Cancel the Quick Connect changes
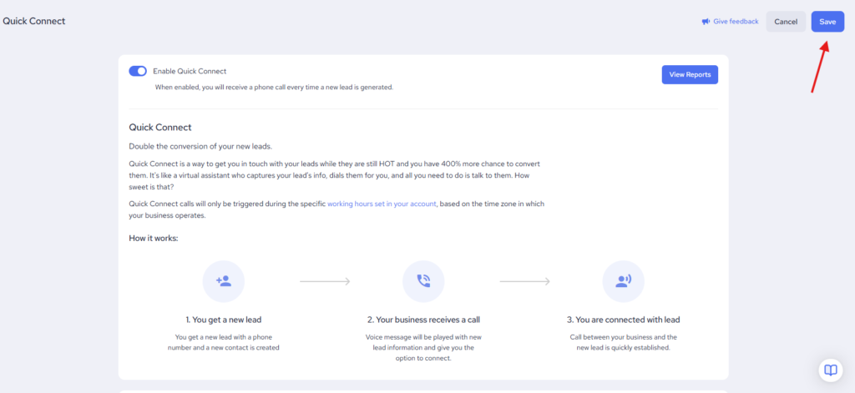 (786, 22)
